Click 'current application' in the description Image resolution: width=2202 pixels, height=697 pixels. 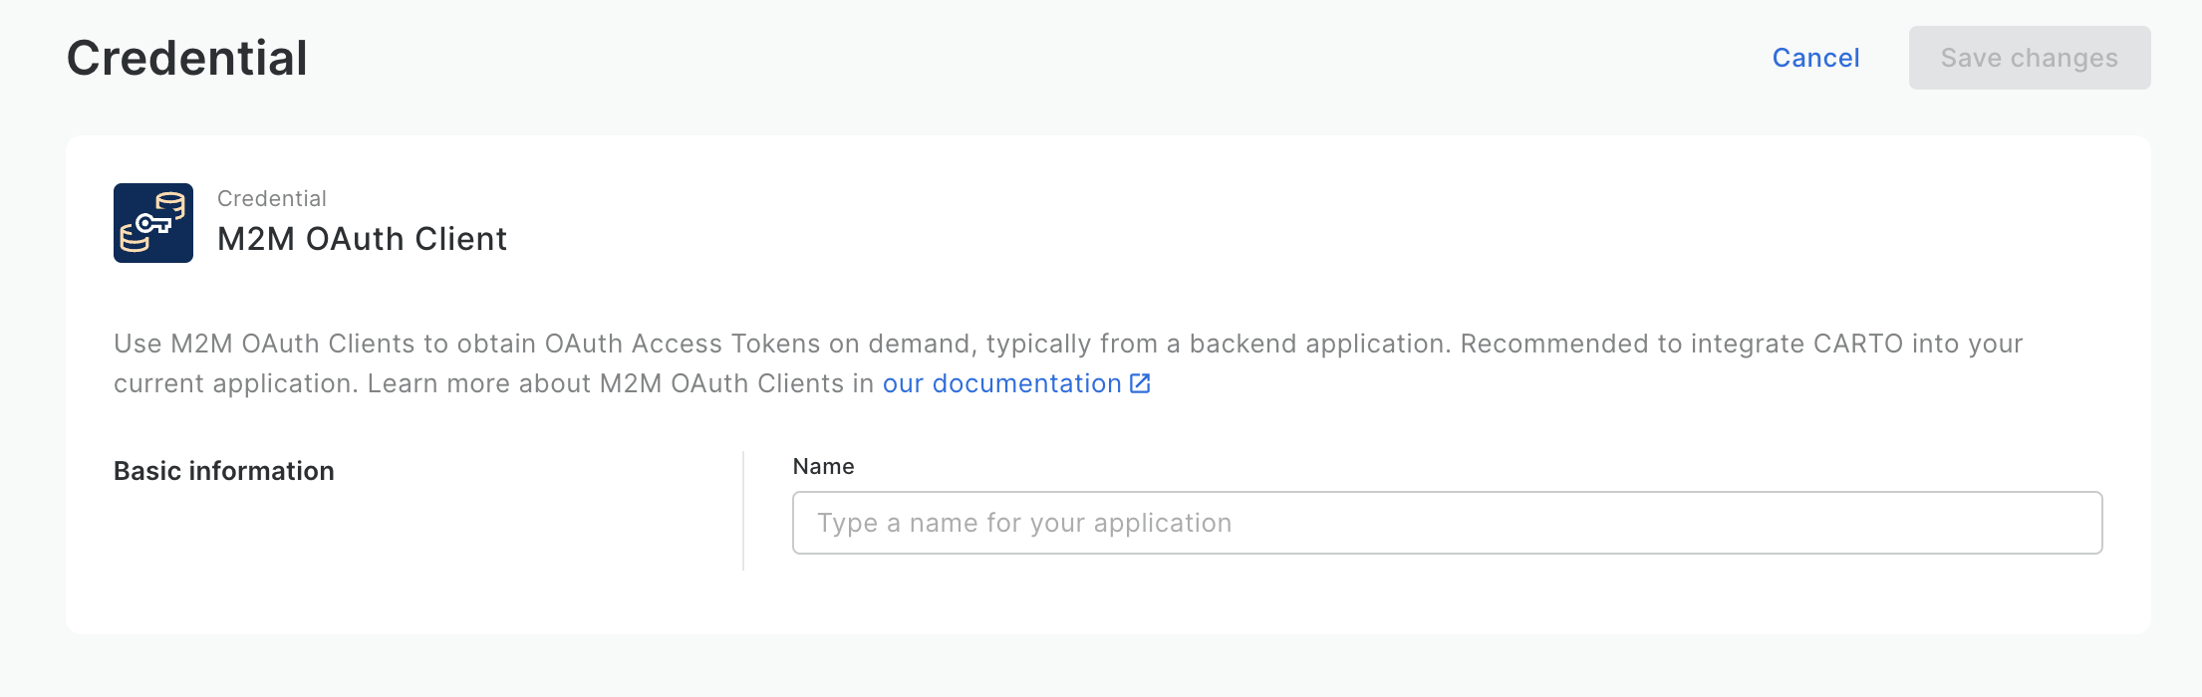pyautogui.click(x=235, y=383)
